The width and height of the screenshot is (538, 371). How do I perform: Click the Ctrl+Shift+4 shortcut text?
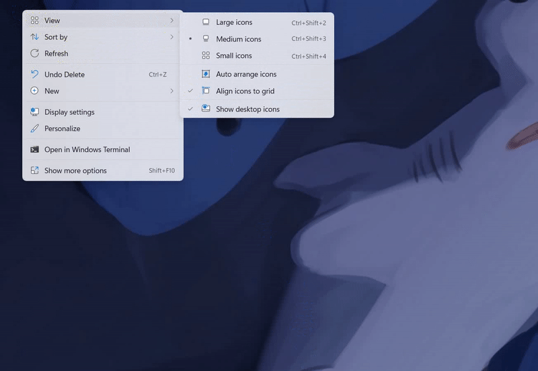point(309,56)
